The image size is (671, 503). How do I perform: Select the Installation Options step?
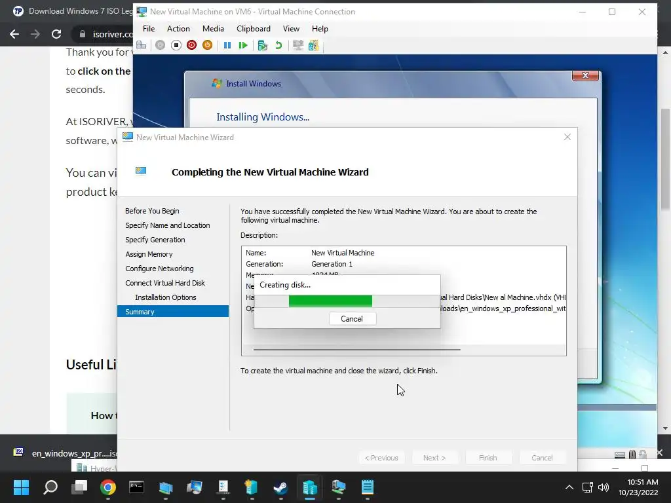pos(165,297)
